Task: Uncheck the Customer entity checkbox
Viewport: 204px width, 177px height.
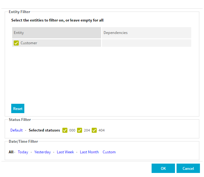Action: pos(16,43)
